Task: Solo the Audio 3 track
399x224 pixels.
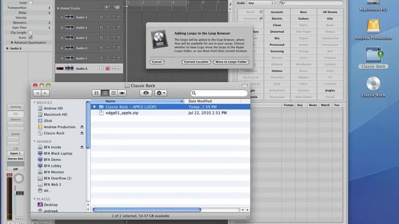Action: pyautogui.click(x=118, y=37)
